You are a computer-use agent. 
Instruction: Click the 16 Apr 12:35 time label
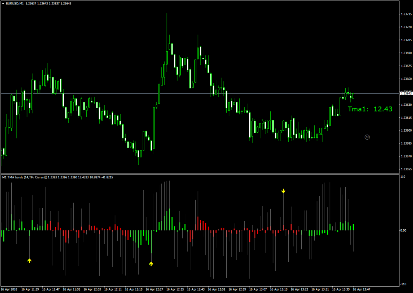[175, 289]
